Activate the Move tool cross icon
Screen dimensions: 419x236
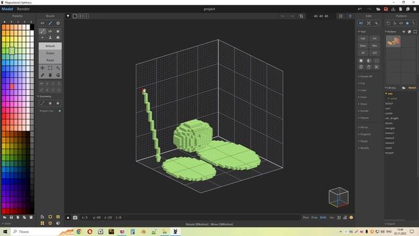42,68
